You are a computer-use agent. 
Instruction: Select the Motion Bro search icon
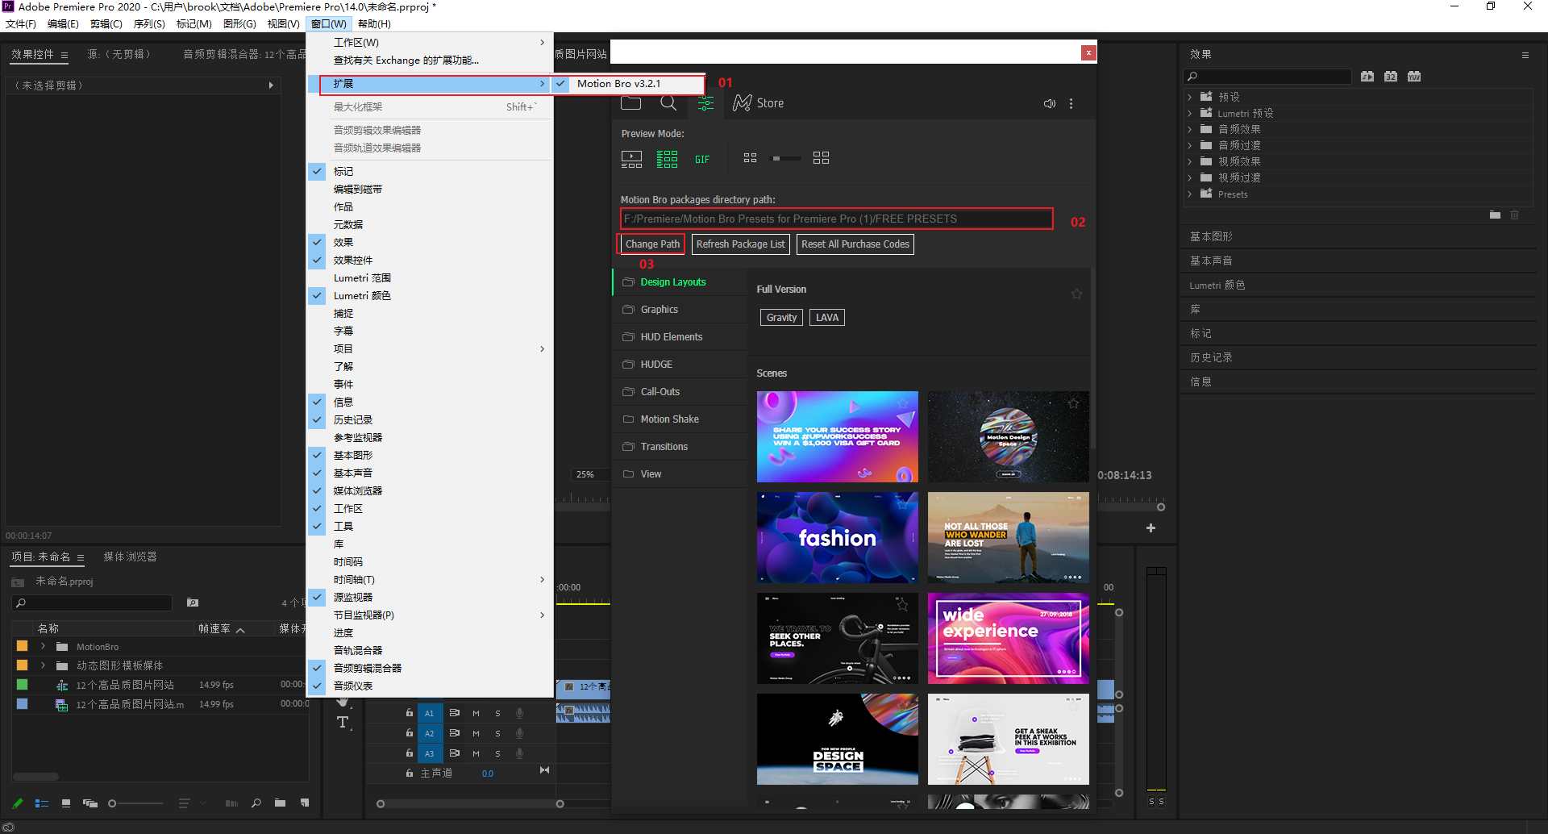(668, 102)
